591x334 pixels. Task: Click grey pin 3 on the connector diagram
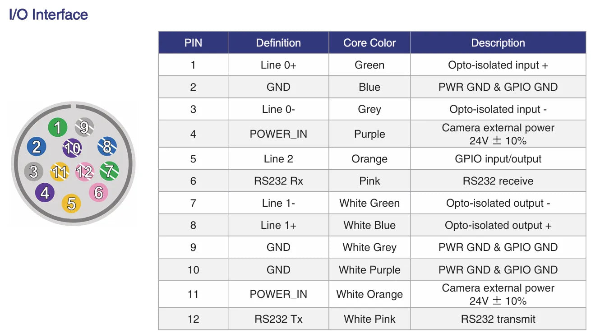33,172
